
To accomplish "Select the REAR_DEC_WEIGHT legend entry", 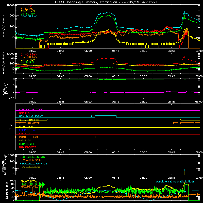I will tap(31, 167).
